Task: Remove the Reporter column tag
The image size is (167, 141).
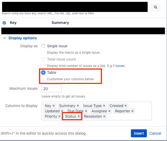Action: pyautogui.click(x=132, y=111)
